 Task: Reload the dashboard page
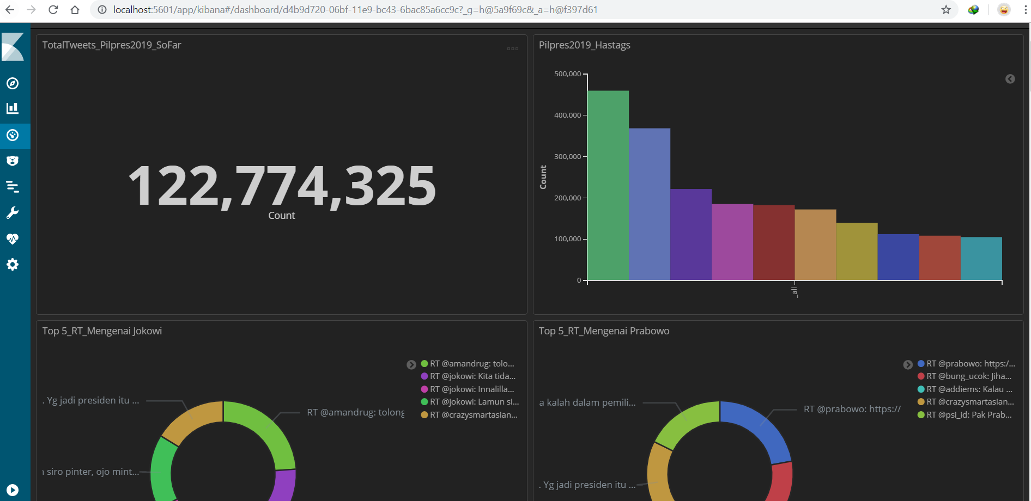(53, 10)
